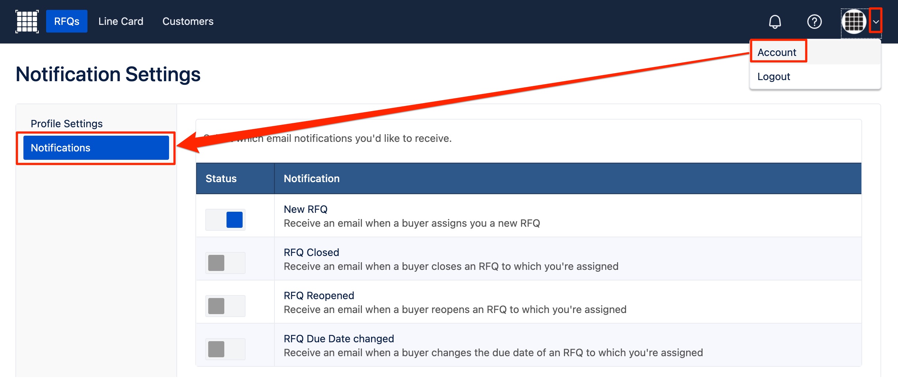Enable the RFQ Closed notification toggle

[225, 263]
